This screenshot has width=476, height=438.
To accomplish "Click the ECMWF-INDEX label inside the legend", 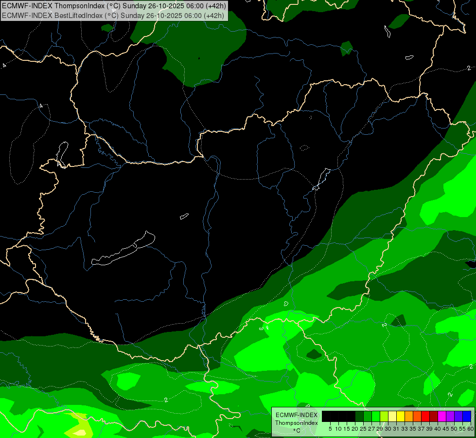I will coord(297,415).
